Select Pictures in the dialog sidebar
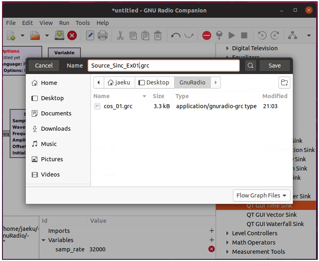Image resolution: width=319 pixels, height=261 pixels. tap(58, 159)
